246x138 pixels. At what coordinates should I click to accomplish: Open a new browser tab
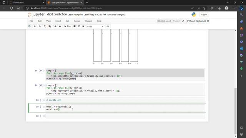coord(87,3)
